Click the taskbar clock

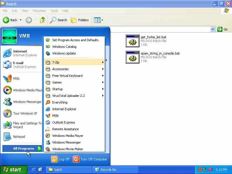(x=221, y=170)
